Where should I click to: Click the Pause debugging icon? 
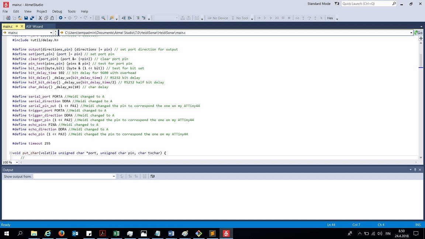283,18
